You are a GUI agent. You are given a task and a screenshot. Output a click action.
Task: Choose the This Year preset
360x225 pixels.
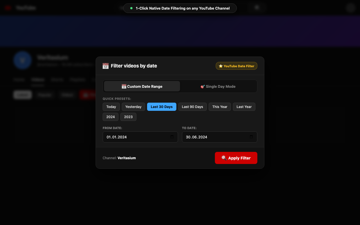tap(220, 107)
